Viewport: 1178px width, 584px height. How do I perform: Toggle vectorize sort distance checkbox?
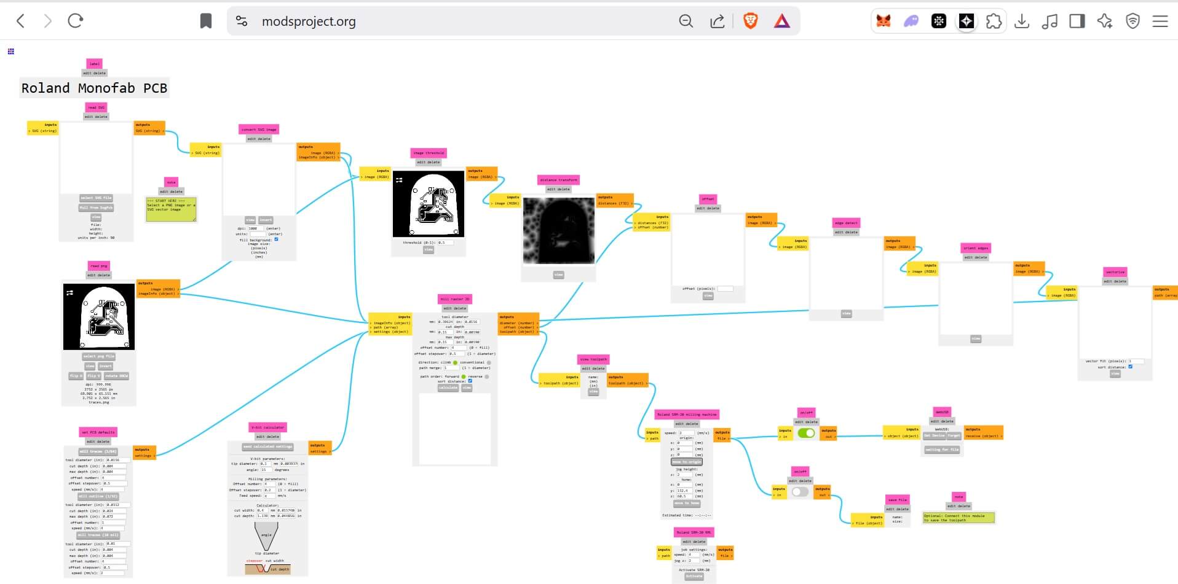[x=1130, y=367]
